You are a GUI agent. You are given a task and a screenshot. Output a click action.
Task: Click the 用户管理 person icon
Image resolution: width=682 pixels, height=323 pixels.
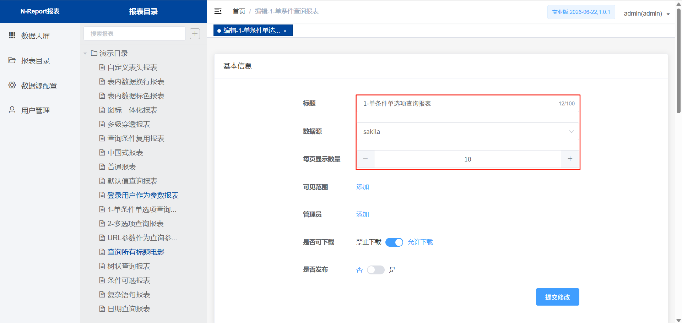tap(12, 110)
